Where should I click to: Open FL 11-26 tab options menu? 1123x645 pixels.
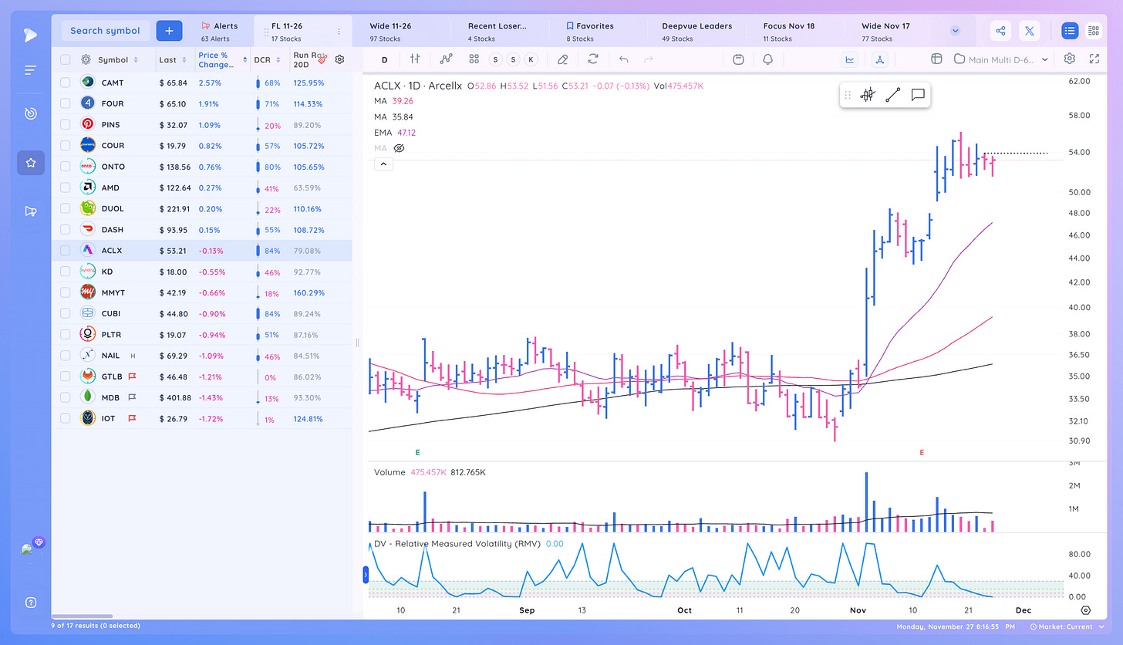[x=339, y=32]
